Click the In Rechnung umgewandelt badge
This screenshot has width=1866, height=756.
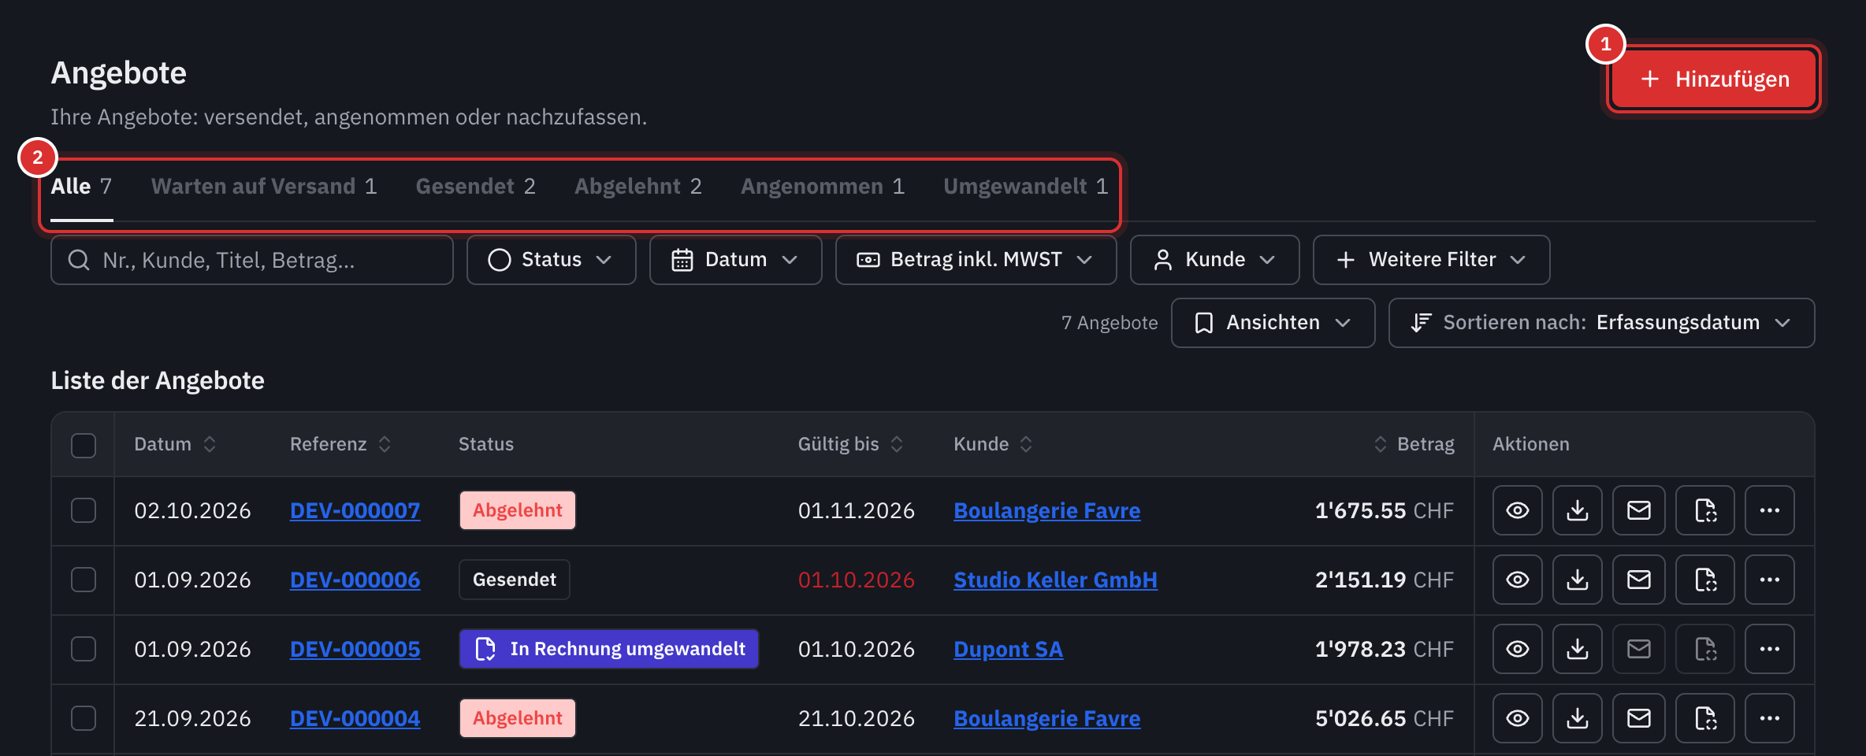(x=609, y=649)
